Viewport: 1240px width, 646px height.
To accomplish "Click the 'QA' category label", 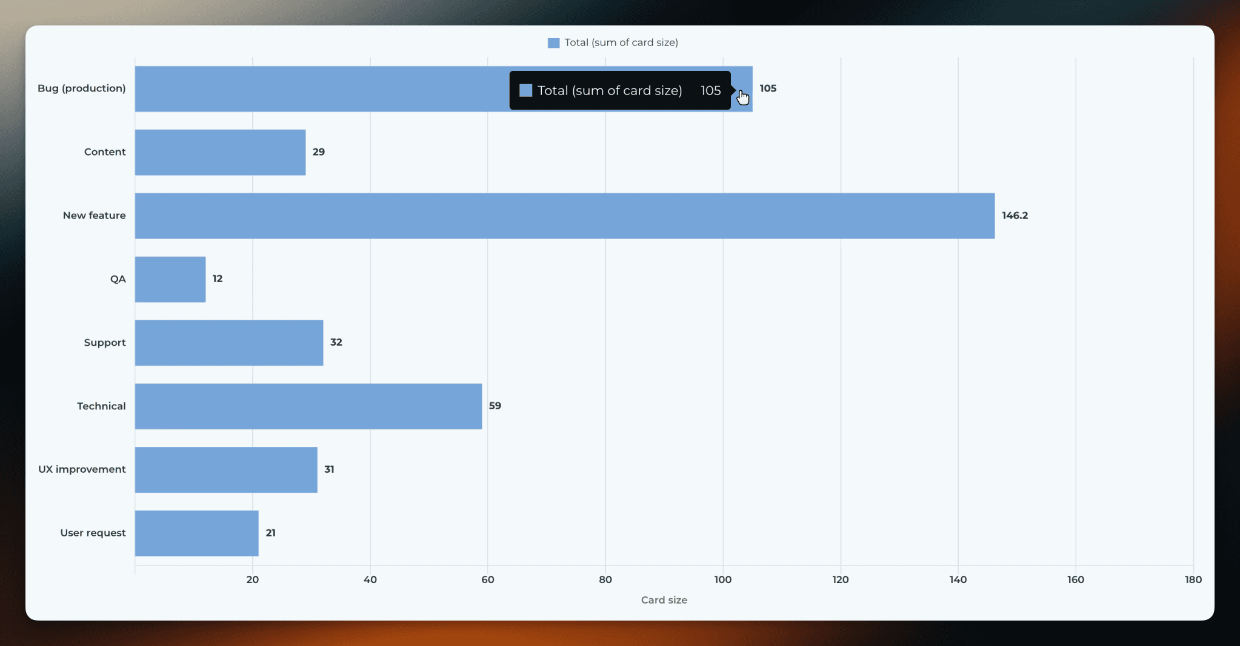I will coord(118,279).
